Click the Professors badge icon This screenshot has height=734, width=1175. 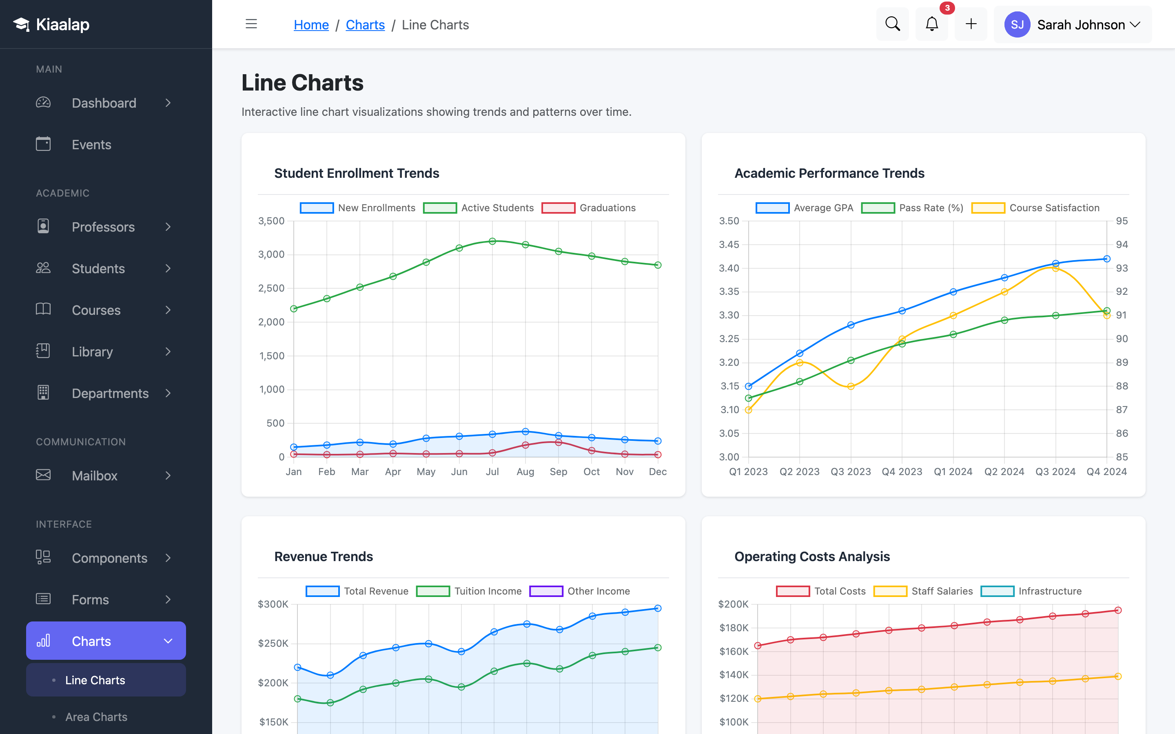43,226
